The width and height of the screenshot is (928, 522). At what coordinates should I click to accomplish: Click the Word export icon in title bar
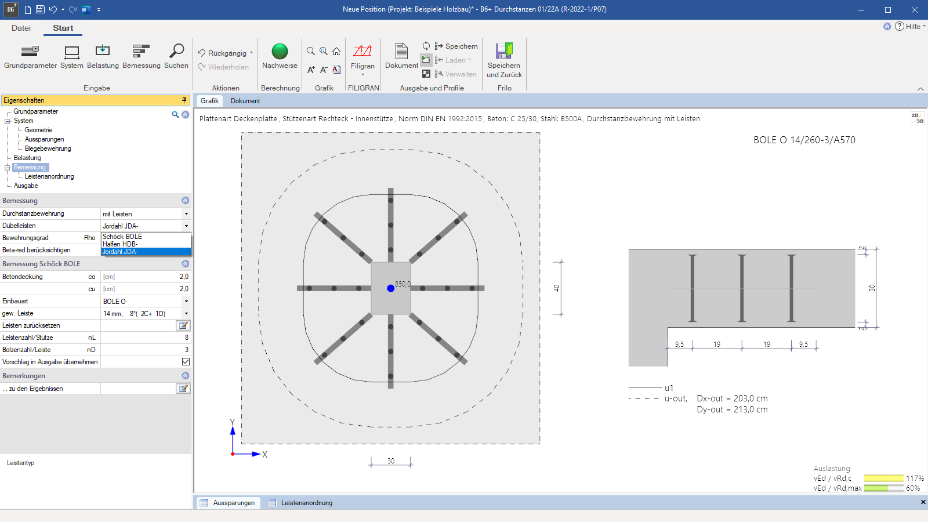(86, 9)
